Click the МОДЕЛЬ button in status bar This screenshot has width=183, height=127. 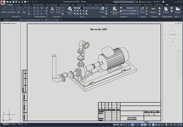116,125
